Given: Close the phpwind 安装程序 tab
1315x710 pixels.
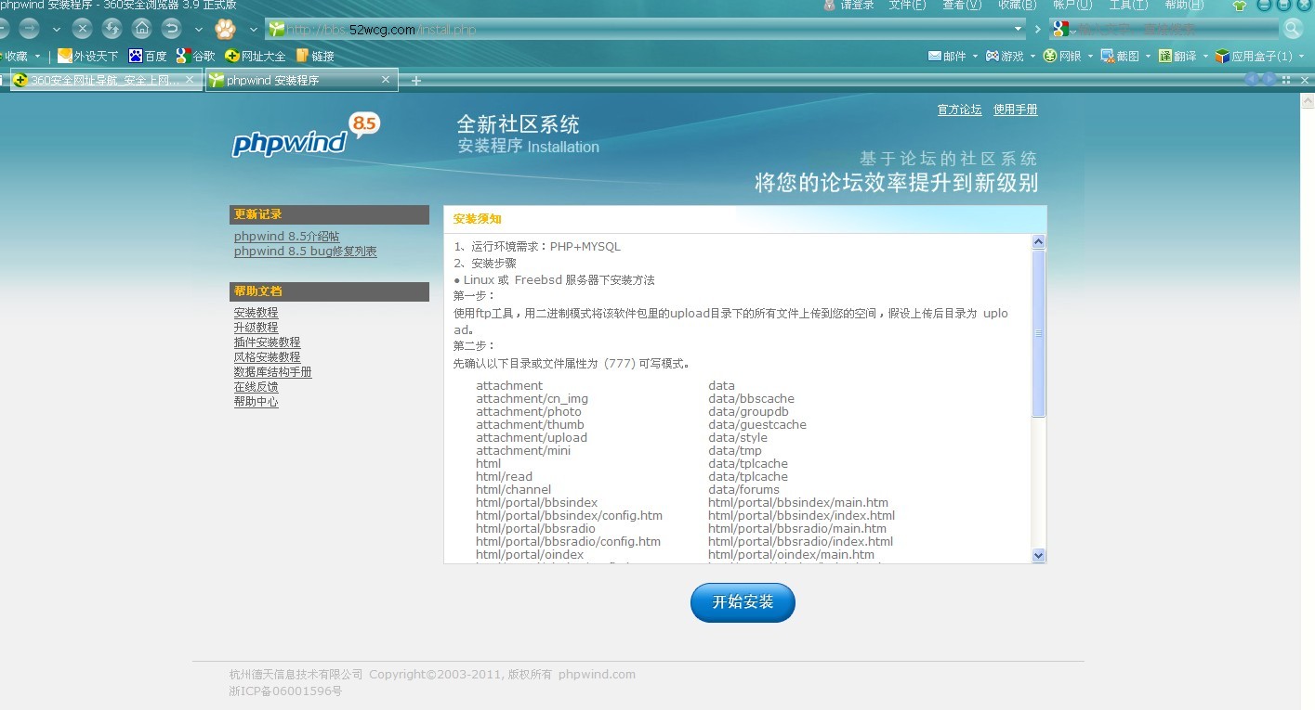Looking at the screenshot, I should pyautogui.click(x=386, y=80).
